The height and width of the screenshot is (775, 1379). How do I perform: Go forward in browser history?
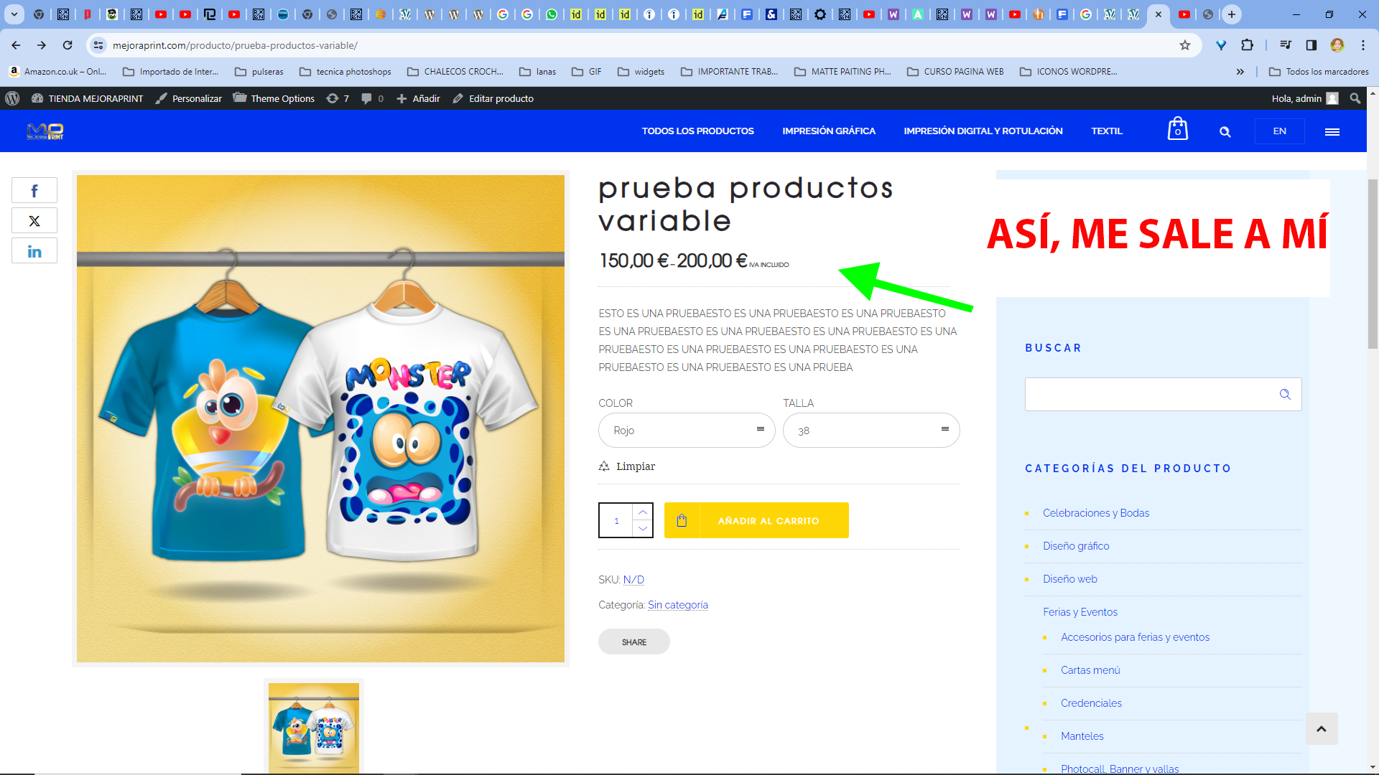point(42,45)
